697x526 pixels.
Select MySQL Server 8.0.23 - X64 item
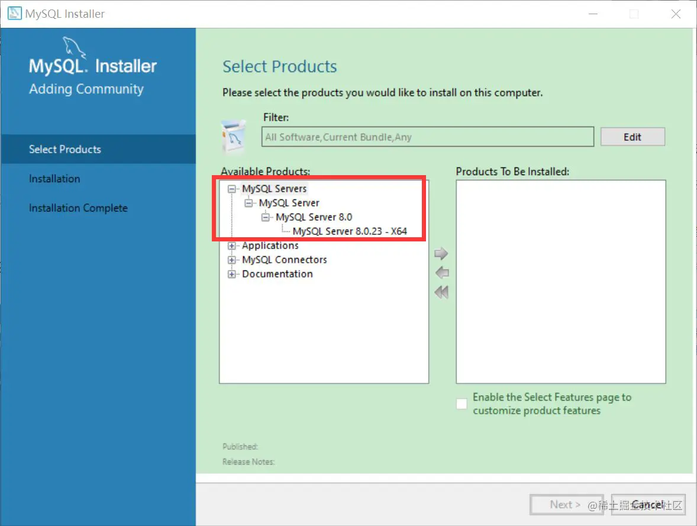click(x=350, y=231)
